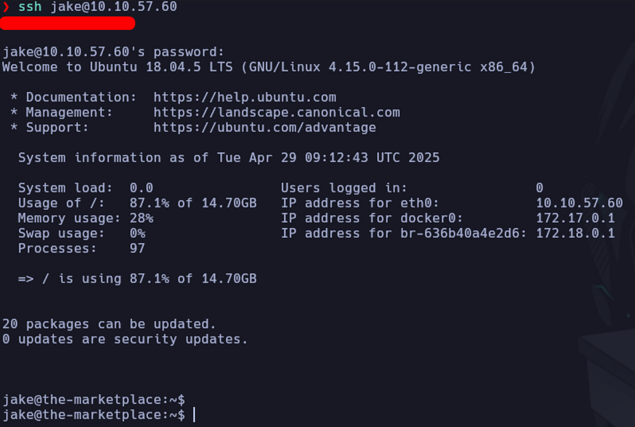Click the red redacted bar
Screen dimensions: 635x427
coord(68,23)
